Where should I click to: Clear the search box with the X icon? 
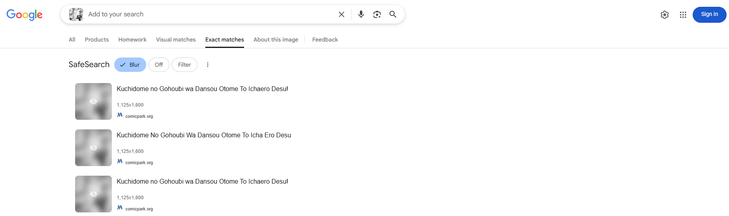(x=342, y=14)
